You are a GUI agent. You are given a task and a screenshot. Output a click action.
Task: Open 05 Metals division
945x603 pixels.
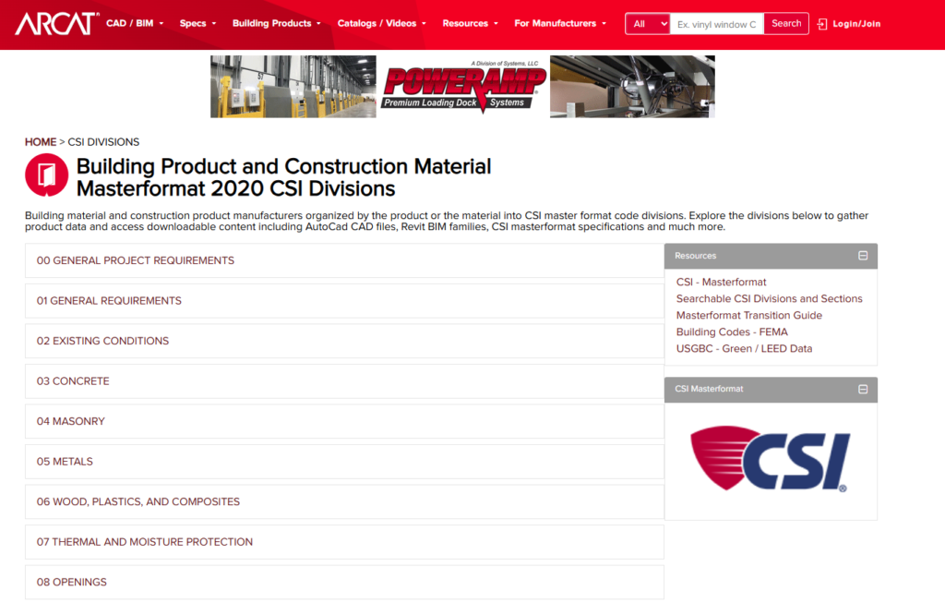[x=344, y=462]
